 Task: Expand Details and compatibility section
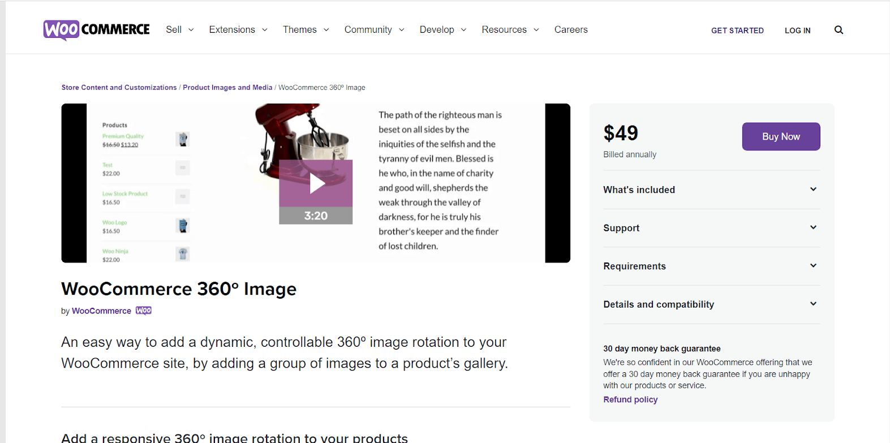[712, 304]
